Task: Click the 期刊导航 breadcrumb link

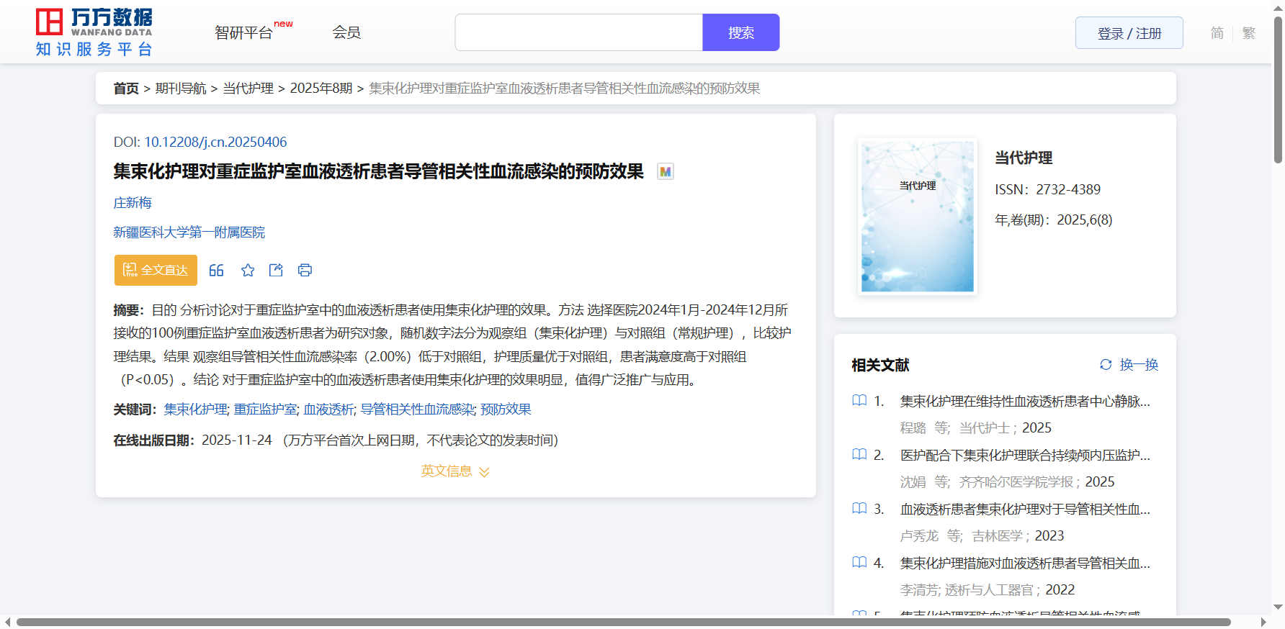Action: pyautogui.click(x=181, y=89)
